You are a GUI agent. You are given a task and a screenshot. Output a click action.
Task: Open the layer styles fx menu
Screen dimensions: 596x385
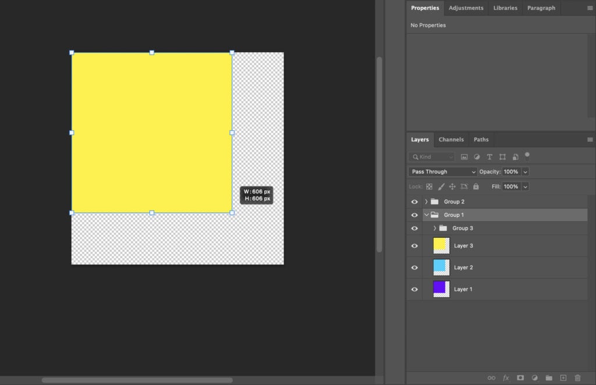coord(505,377)
